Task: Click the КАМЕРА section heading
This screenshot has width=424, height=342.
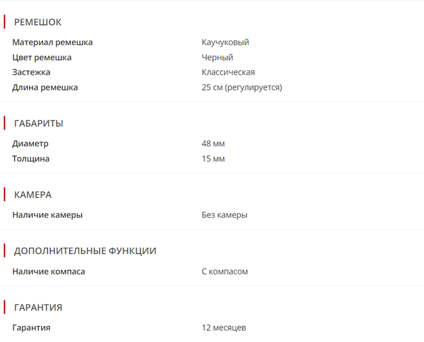Action: click(32, 194)
